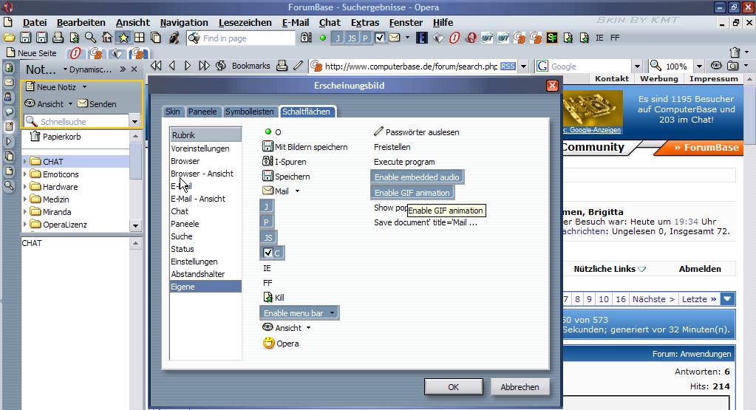
Task: Reload the page with the circular arrows icon
Action: coord(220,66)
